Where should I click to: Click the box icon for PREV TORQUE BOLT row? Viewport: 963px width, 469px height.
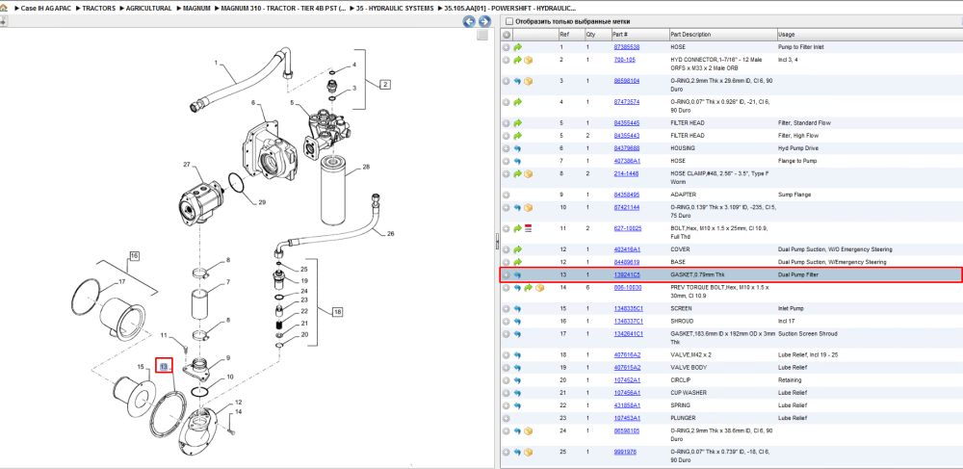[539, 287]
